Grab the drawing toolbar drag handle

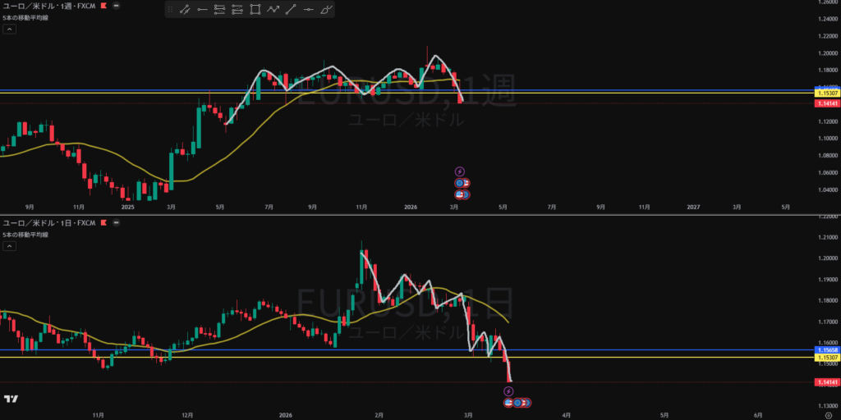coord(169,10)
